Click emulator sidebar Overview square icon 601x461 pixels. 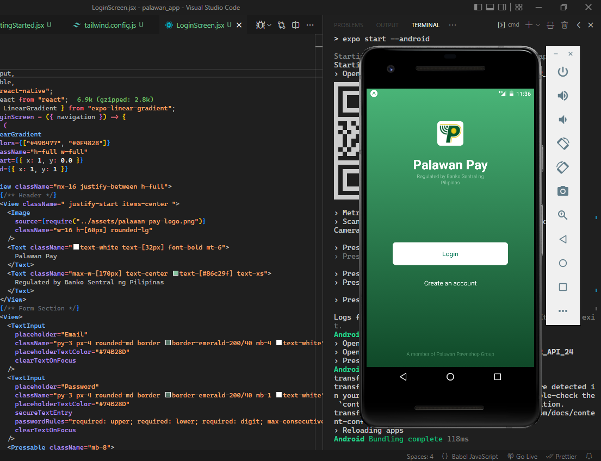[x=563, y=287]
